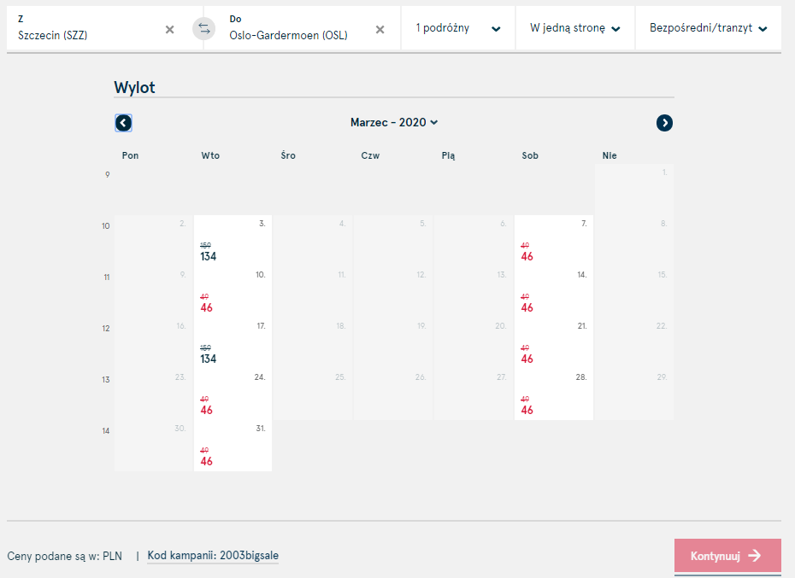This screenshot has height=578, width=795.
Task: Open the Bezpośredni/tranzyt dropdown
Action: tap(709, 28)
